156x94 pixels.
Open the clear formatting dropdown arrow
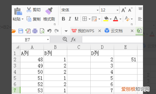(x=132, y=19)
